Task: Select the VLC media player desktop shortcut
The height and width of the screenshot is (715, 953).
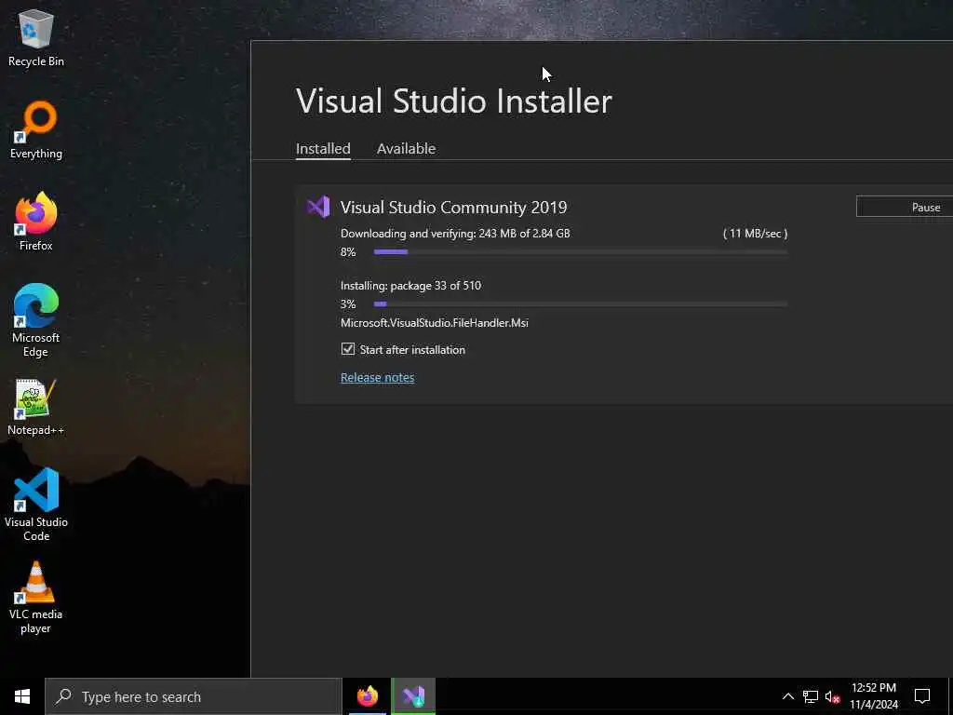Action: 36,598
